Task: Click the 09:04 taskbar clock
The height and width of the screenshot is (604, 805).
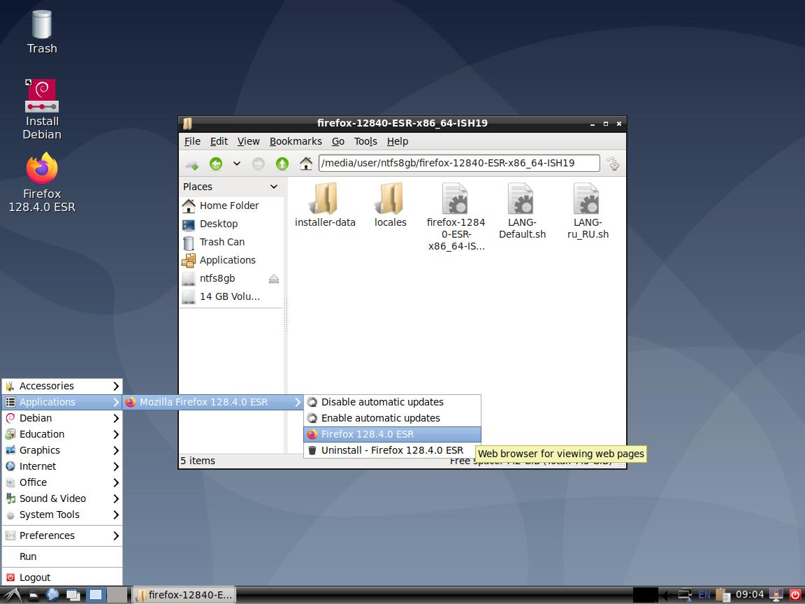Action: click(750, 595)
